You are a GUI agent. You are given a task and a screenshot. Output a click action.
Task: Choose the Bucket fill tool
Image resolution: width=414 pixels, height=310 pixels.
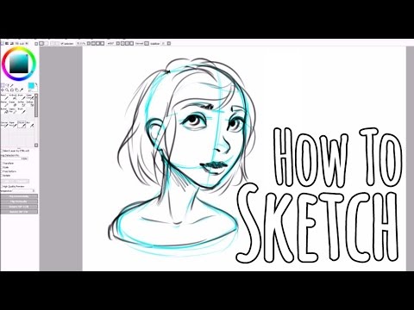[x=5, y=111]
